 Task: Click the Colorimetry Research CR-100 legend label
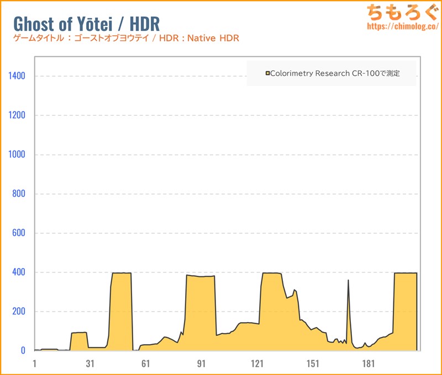335,73
